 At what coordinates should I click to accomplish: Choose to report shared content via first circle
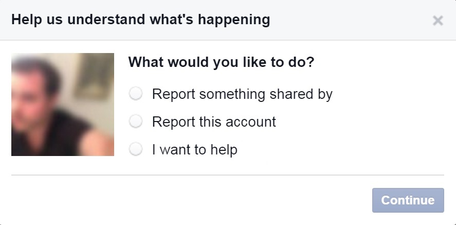click(136, 94)
